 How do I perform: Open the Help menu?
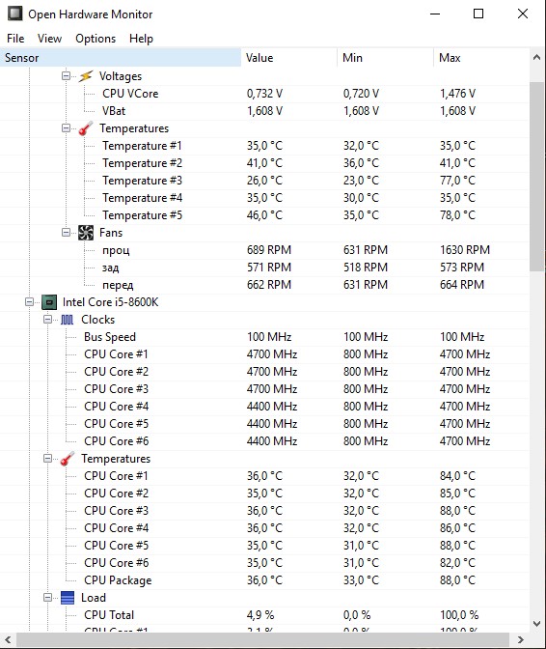(141, 39)
